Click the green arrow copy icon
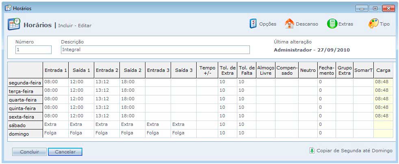399x164 pixels. (312, 151)
